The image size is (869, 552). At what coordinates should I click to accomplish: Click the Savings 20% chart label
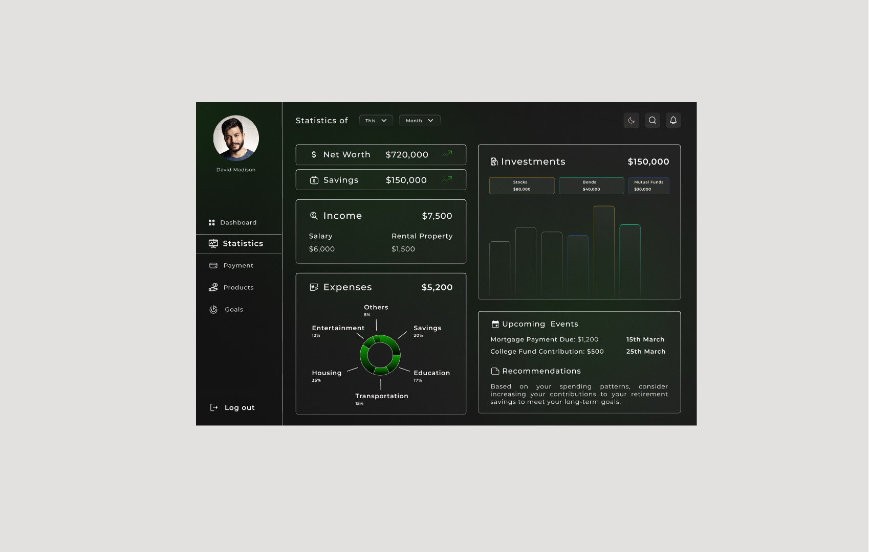[x=427, y=331]
